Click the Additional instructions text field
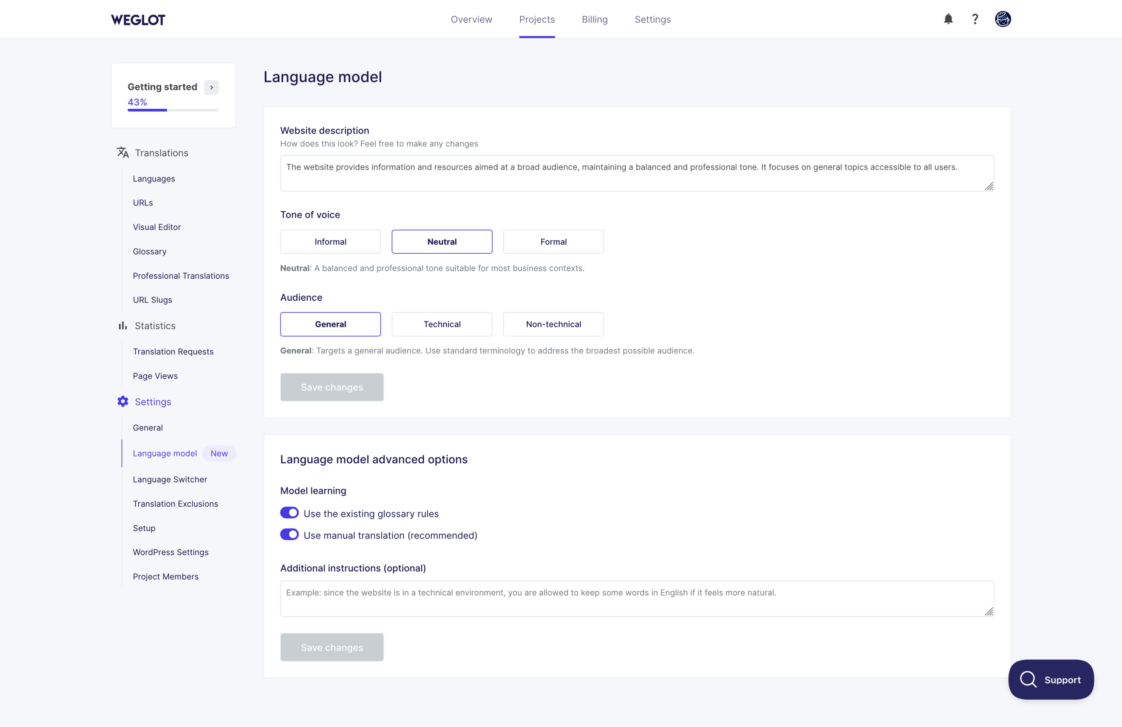 [x=636, y=598]
